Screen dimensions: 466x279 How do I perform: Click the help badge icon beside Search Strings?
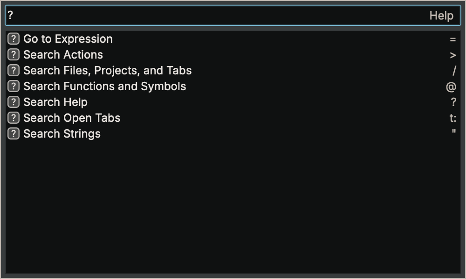tap(13, 134)
